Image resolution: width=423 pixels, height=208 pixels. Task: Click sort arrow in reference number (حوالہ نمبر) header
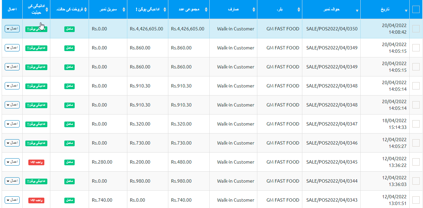point(357,10)
